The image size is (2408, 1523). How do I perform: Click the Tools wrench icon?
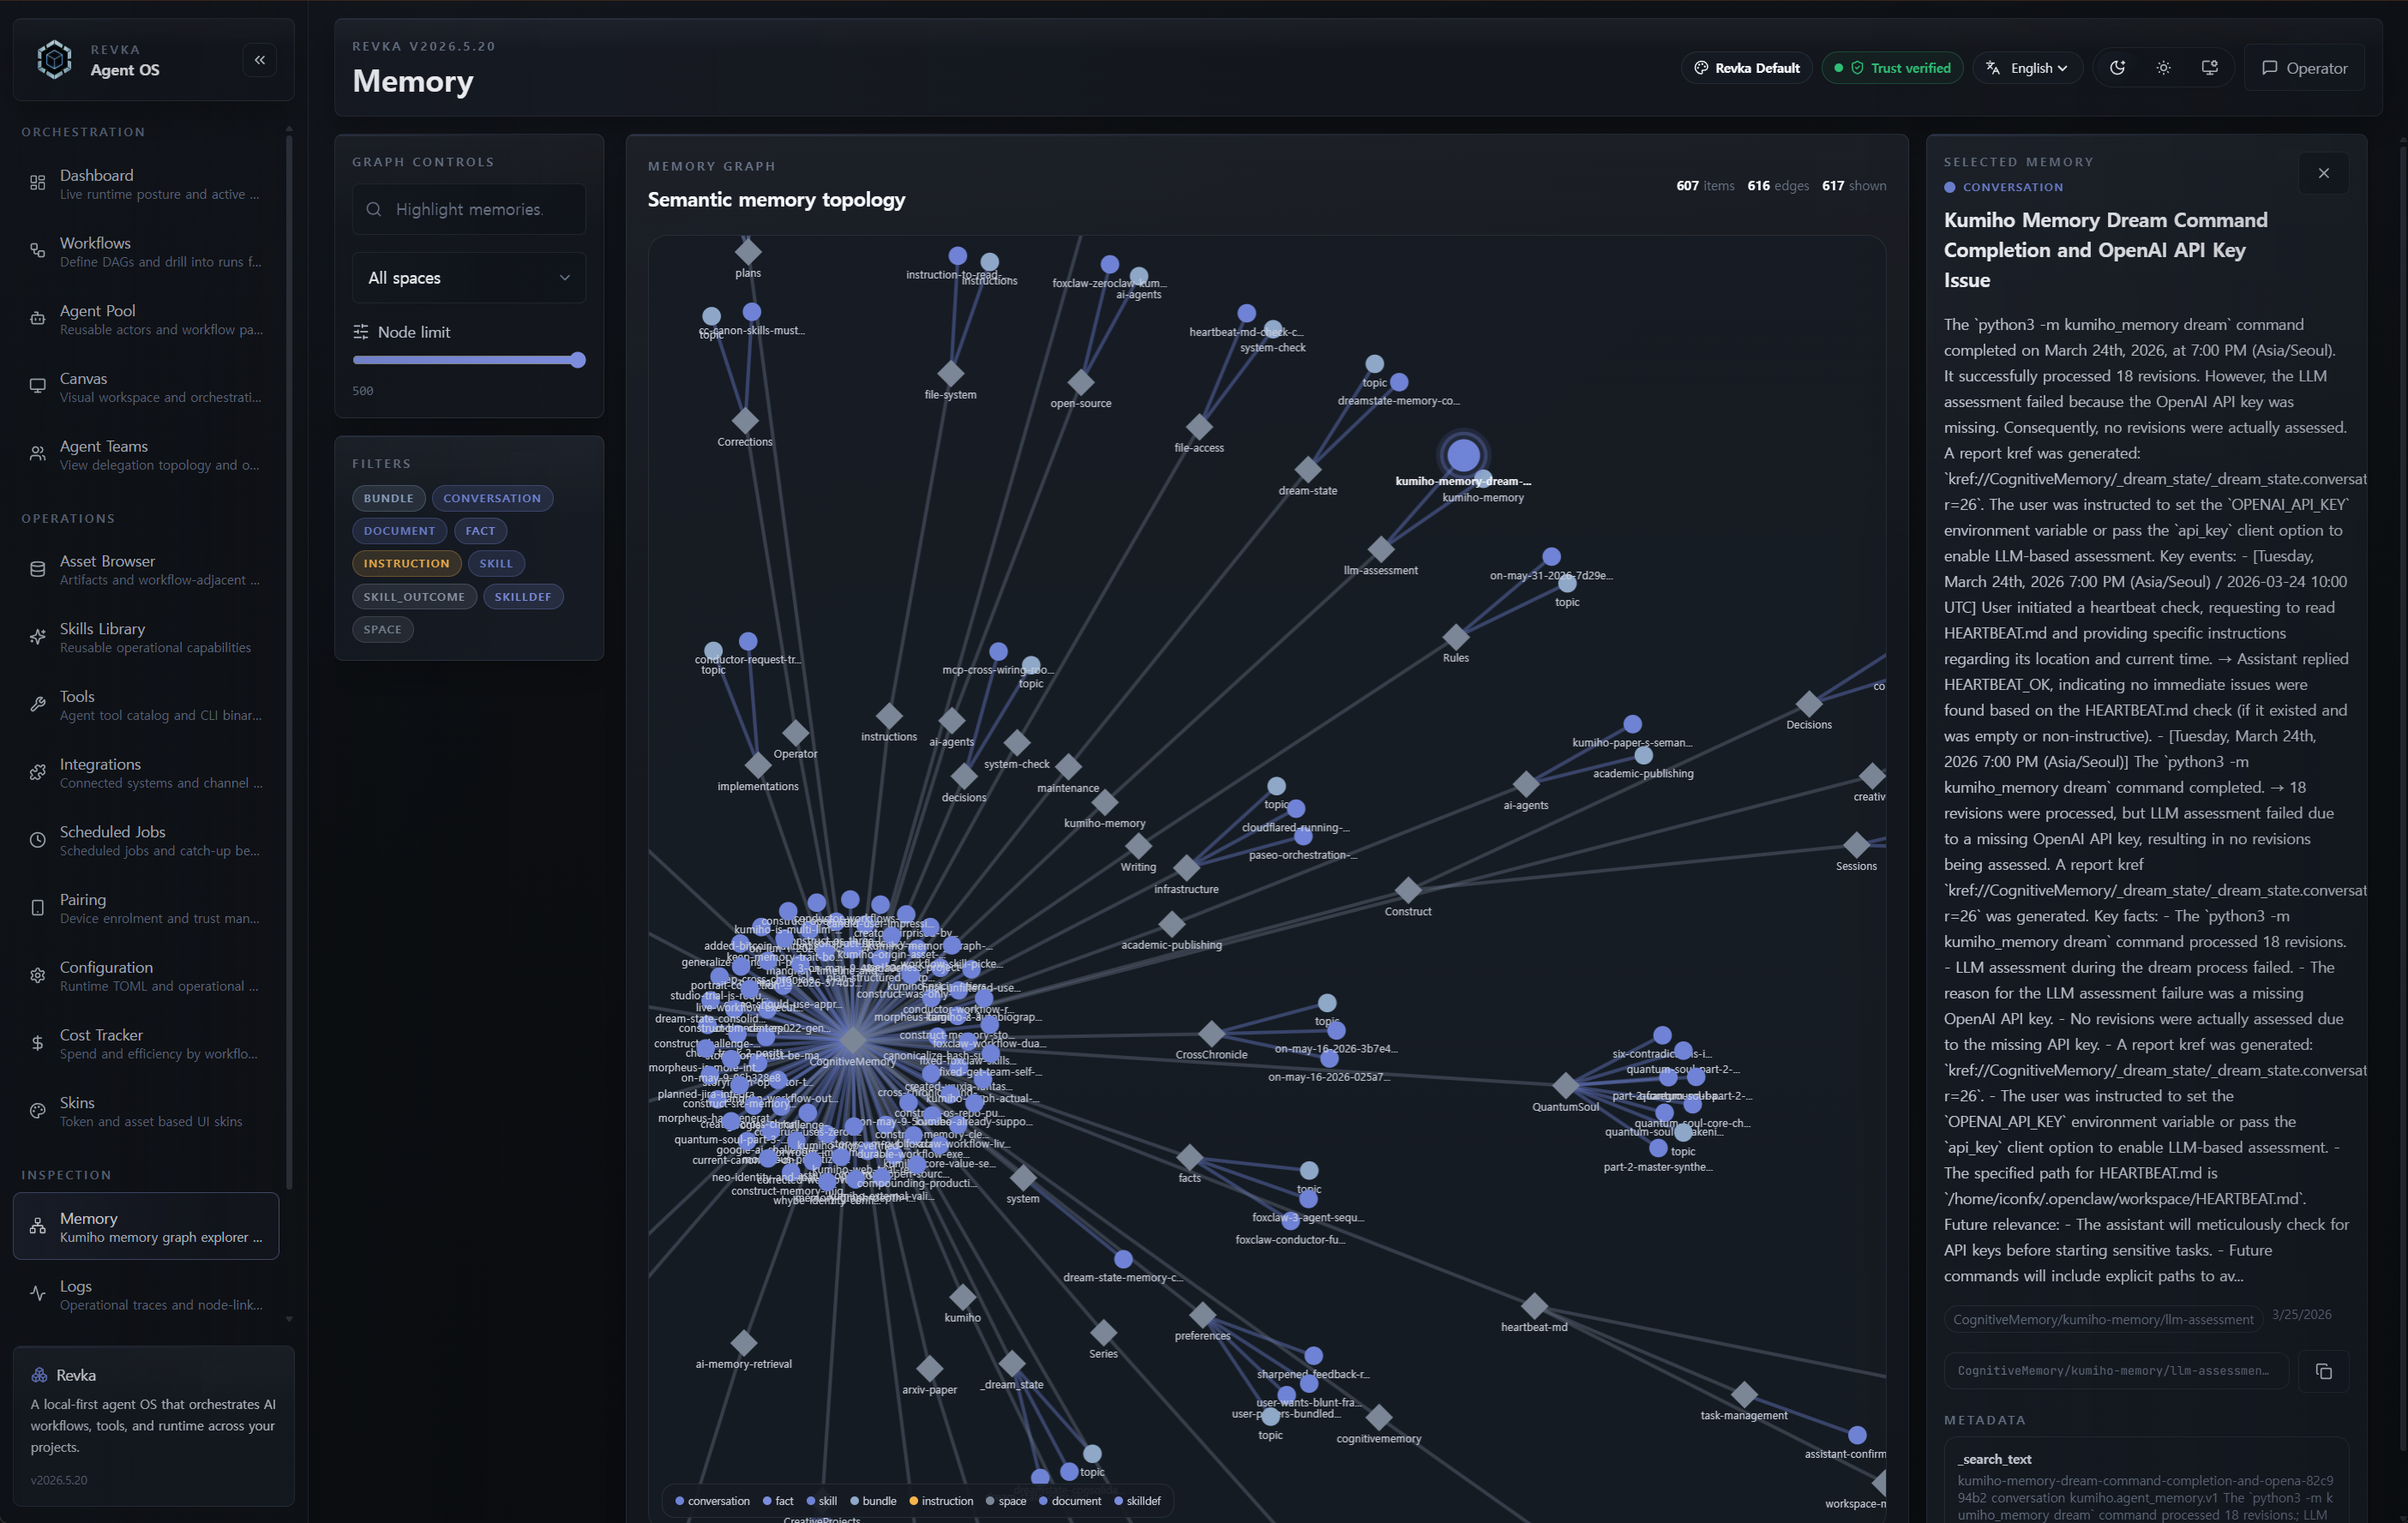pyautogui.click(x=37, y=705)
